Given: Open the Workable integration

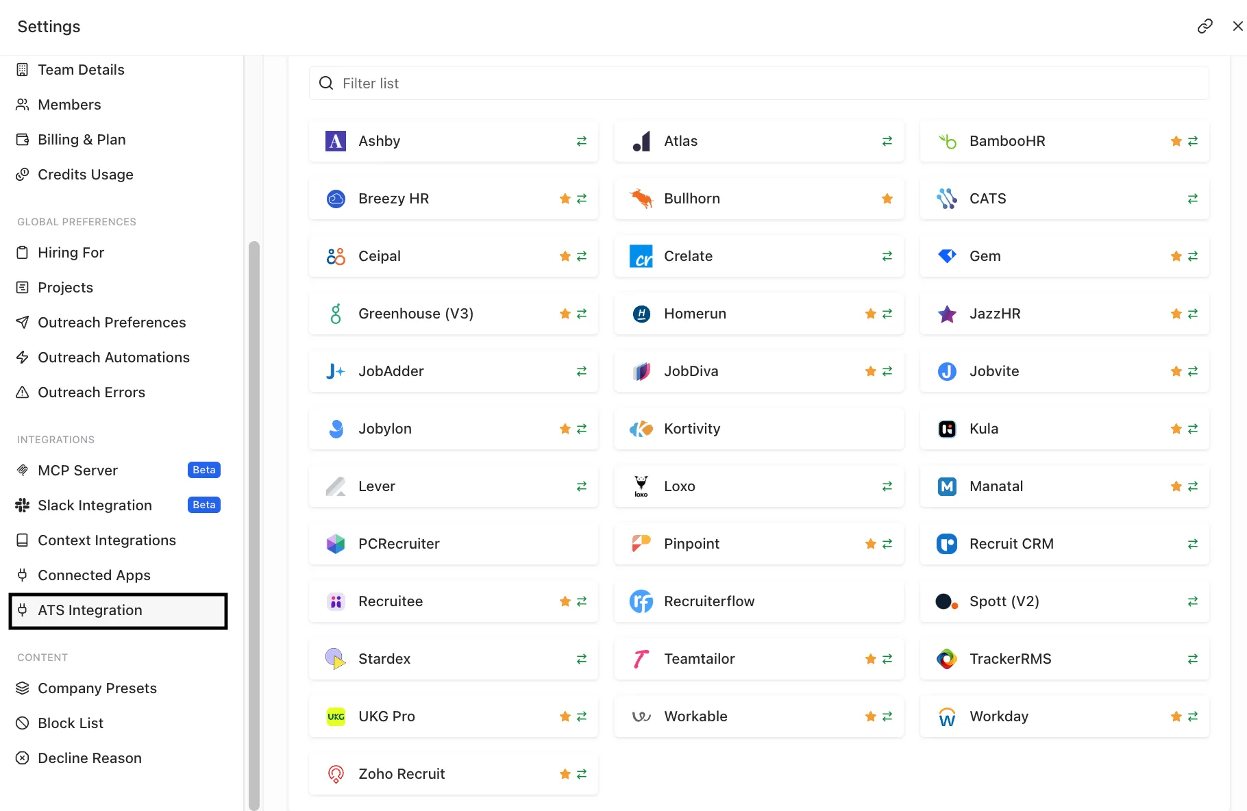Looking at the screenshot, I should 759,716.
